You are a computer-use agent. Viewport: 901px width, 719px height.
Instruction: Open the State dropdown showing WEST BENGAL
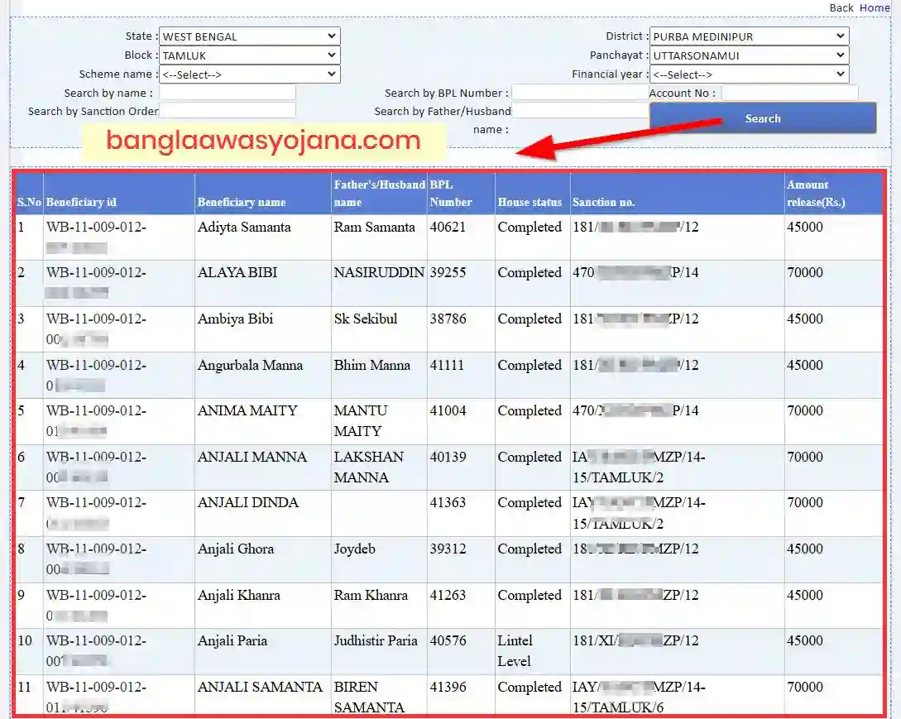[x=249, y=36]
